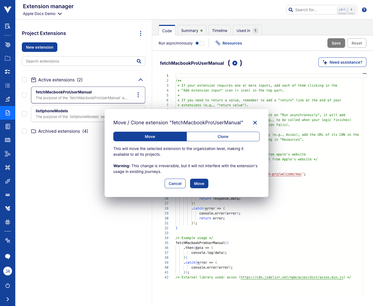Open the V-gear settings sidebar icon
373x306 pixels.
8,208
